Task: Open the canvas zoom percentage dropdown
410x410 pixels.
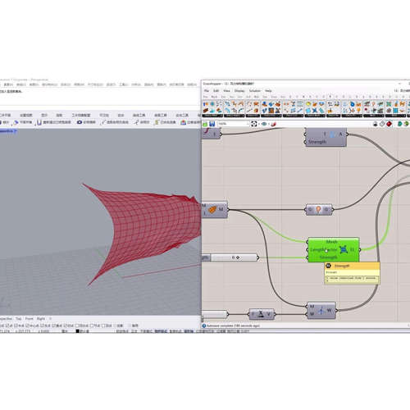Action: click(234, 124)
